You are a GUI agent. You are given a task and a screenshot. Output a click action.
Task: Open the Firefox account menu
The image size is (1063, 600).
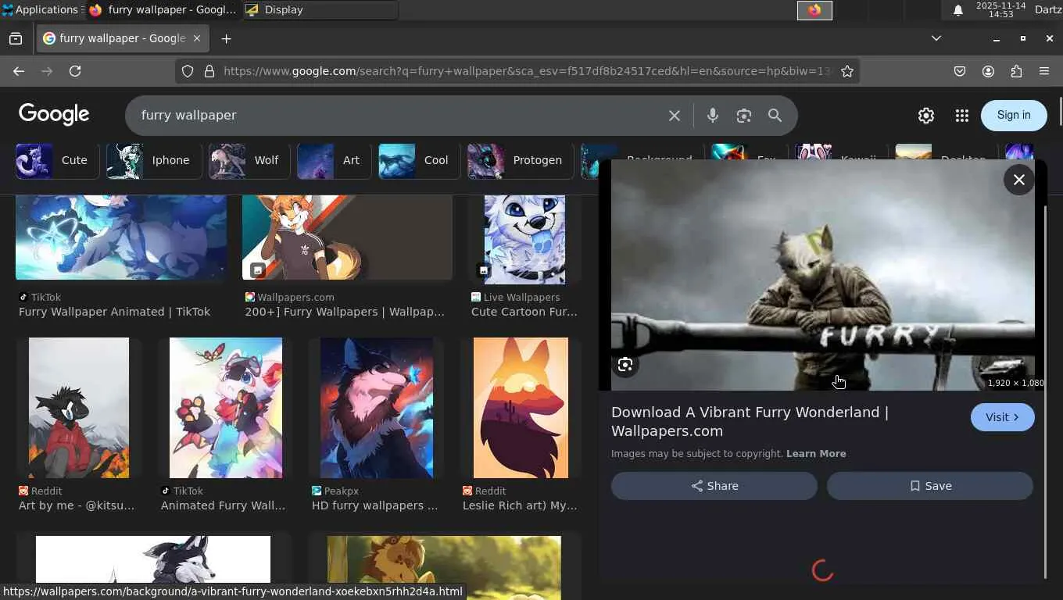pyautogui.click(x=988, y=71)
